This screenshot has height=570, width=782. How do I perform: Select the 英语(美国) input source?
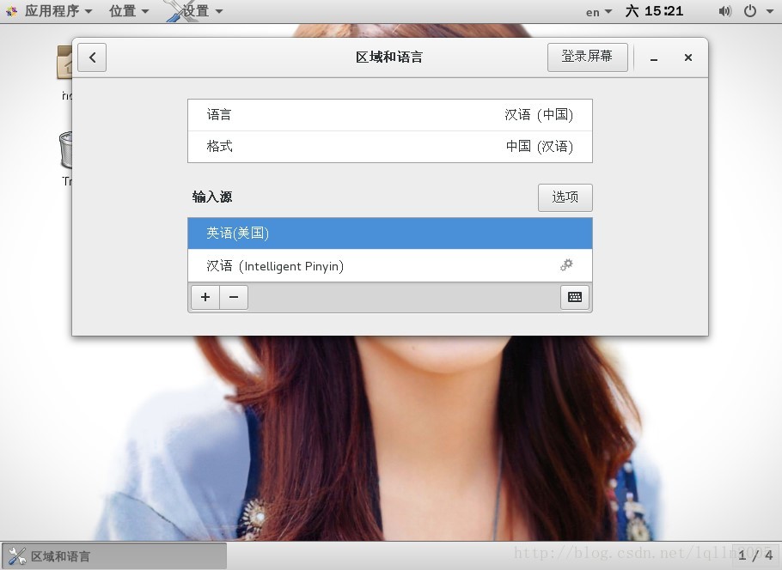pyautogui.click(x=389, y=233)
